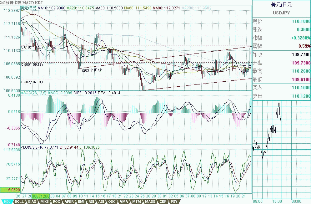The height and width of the screenshot is (204, 311).
Task: Click the KDJ(9,3,3) indicator label
Action: click(x=30, y=147)
